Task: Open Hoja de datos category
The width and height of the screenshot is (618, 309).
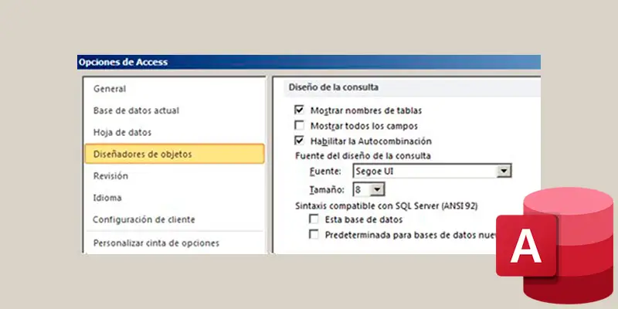Action: pyautogui.click(x=122, y=132)
